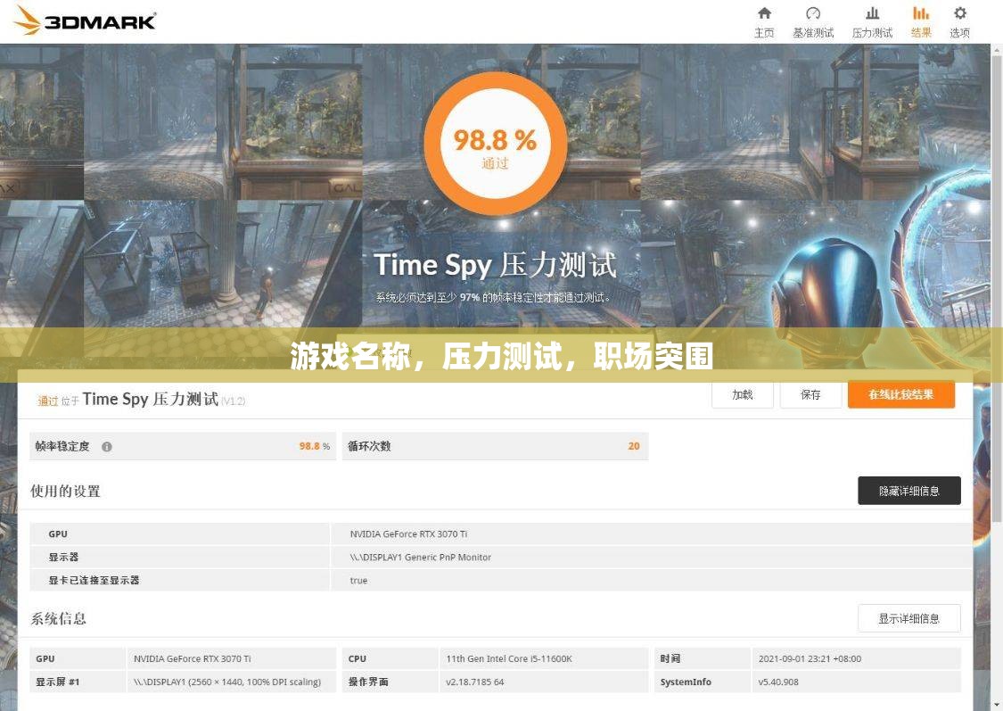Viewport: 1003px width, 711px height.
Task: Click the DISPLAY1 (2560 × 1440) resolution value
Action: (x=227, y=682)
